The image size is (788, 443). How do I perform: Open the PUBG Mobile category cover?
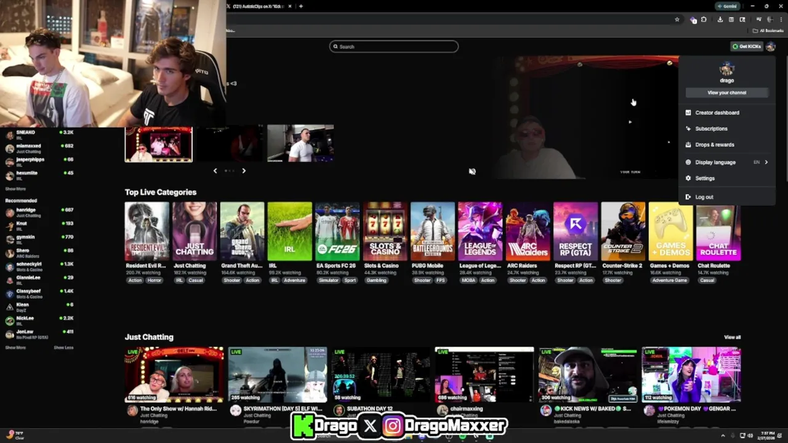click(x=433, y=231)
